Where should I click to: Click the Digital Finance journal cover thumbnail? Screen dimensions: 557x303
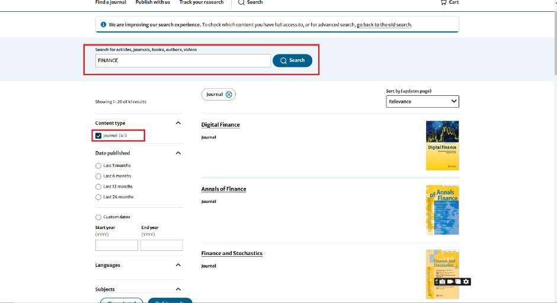click(442, 146)
